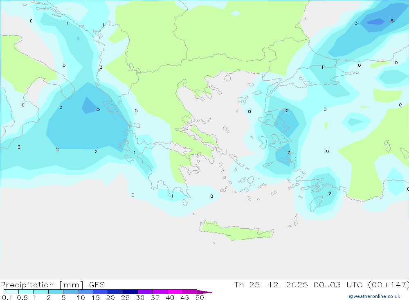Click the 'Th 25-12-2025' date text

[x=271, y=285]
